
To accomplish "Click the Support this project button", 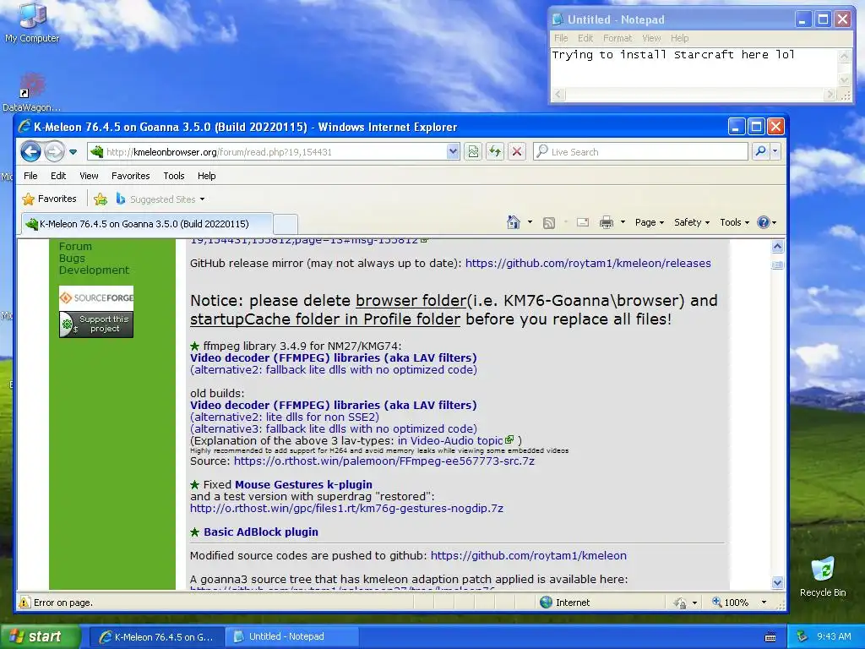I will pyautogui.click(x=96, y=324).
